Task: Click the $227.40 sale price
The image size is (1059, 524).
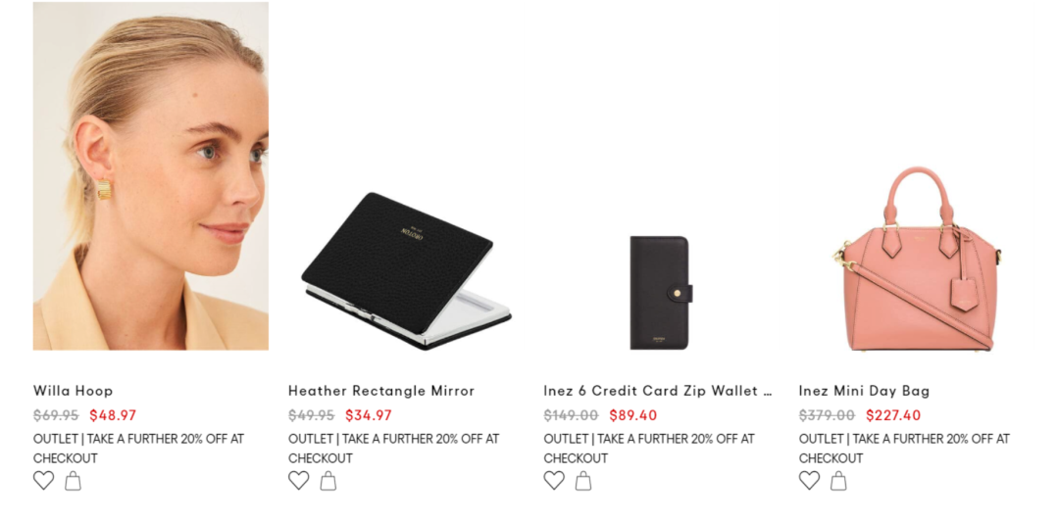Action: coord(893,415)
